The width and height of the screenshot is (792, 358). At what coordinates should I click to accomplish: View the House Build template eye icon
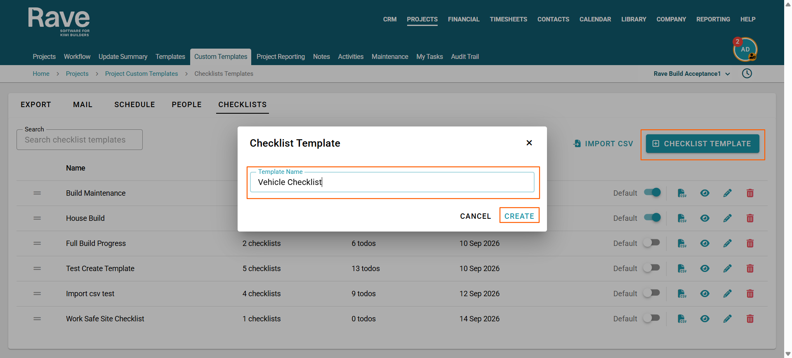tap(705, 218)
